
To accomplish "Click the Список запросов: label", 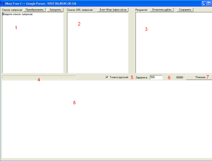I will [x=12, y=10].
